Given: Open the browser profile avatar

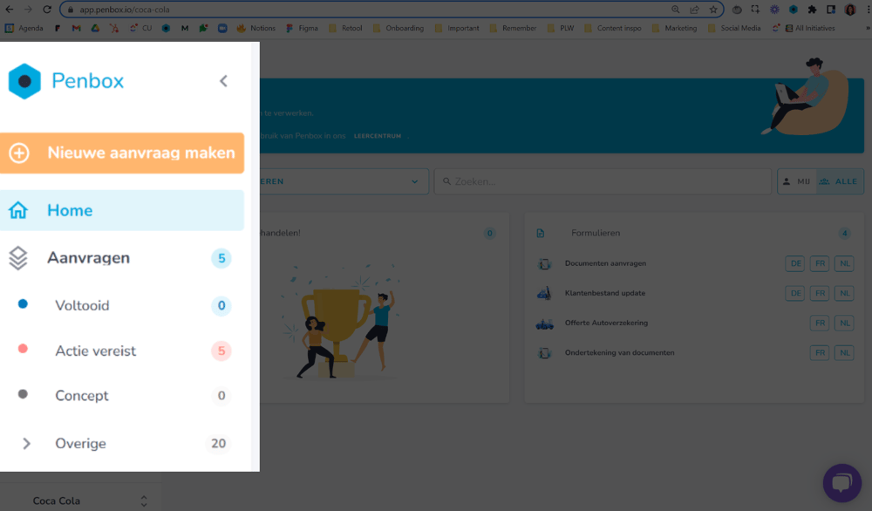Looking at the screenshot, I should coord(849,10).
